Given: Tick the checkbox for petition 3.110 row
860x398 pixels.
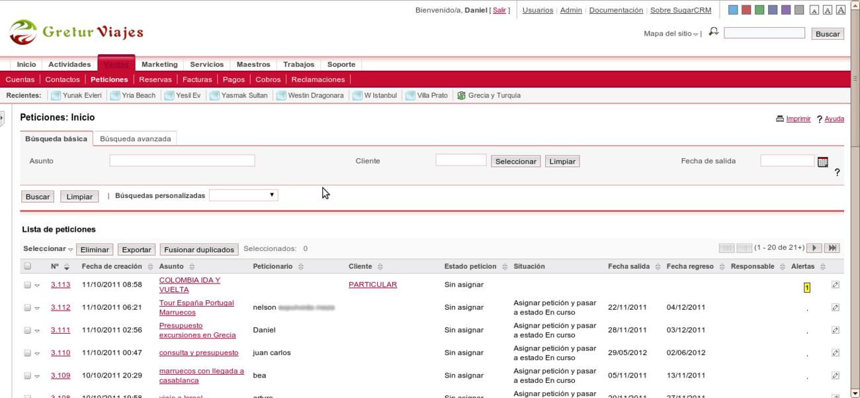Looking at the screenshot, I should [x=28, y=353].
